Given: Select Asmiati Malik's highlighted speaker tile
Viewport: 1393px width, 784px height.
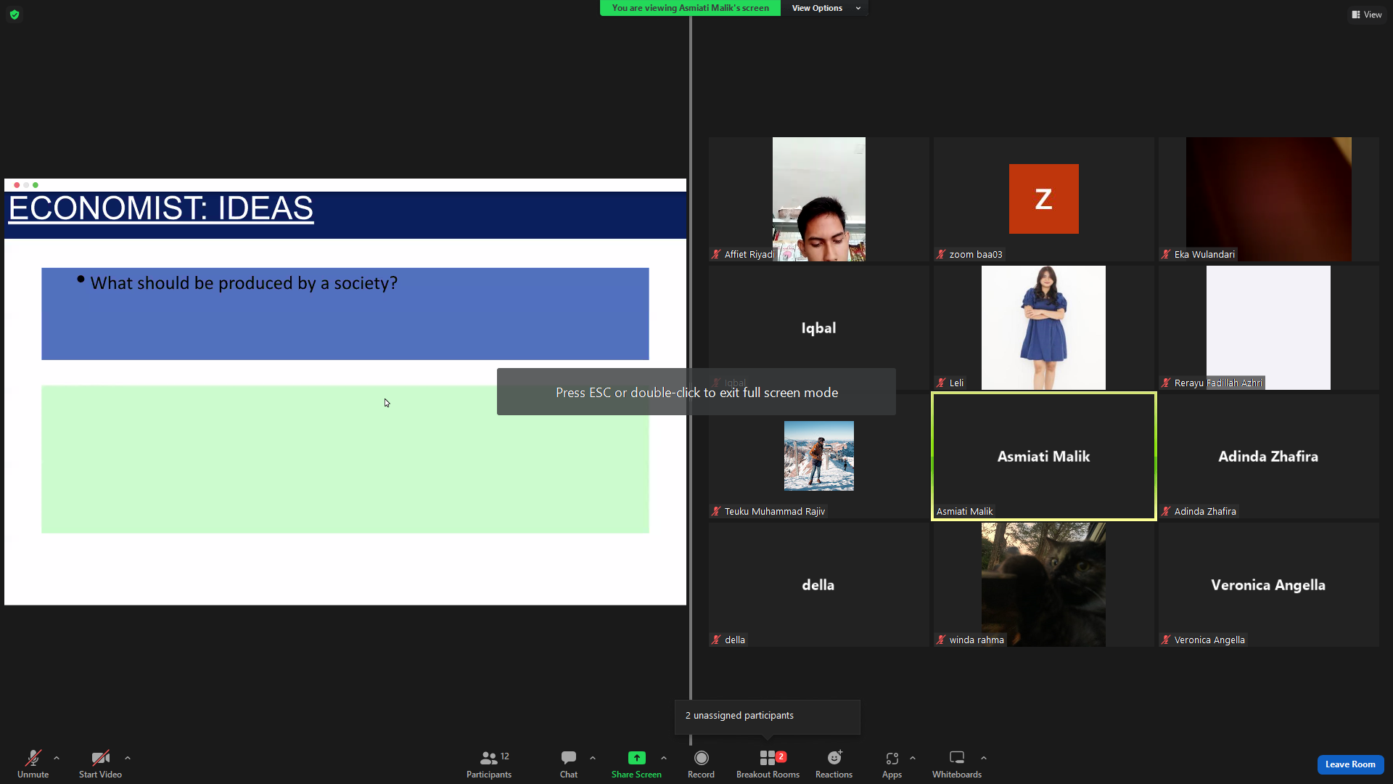Looking at the screenshot, I should coord(1043,456).
